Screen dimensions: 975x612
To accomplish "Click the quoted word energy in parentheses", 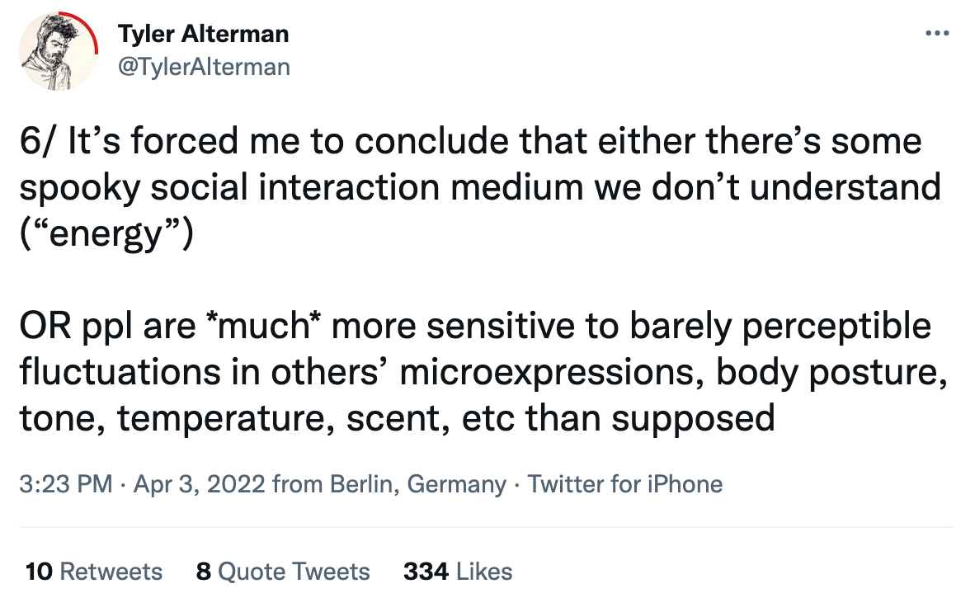I will [x=106, y=235].
